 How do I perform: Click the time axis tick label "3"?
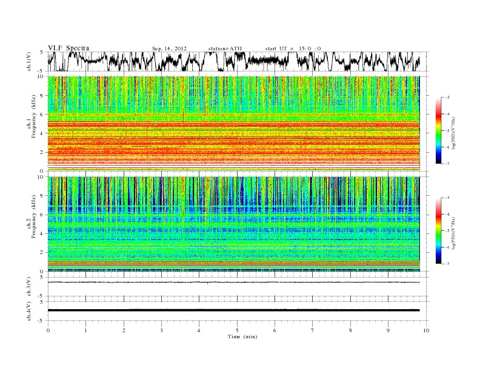[x=161, y=330]
